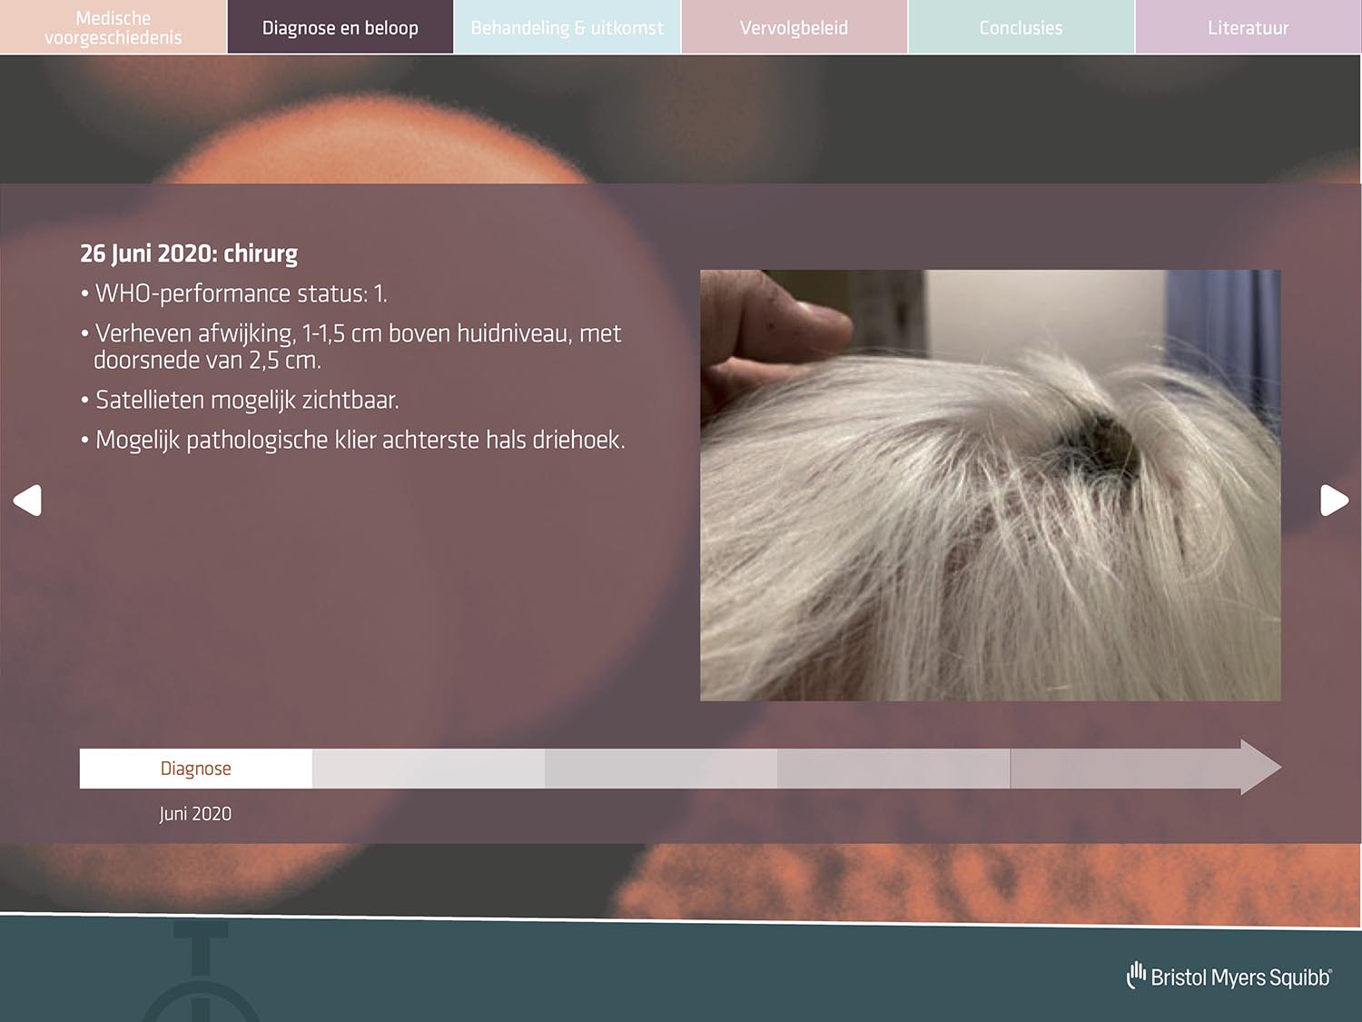The height and width of the screenshot is (1022, 1362).
Task: Go to previous slide with left arrow
Action: pyautogui.click(x=27, y=501)
